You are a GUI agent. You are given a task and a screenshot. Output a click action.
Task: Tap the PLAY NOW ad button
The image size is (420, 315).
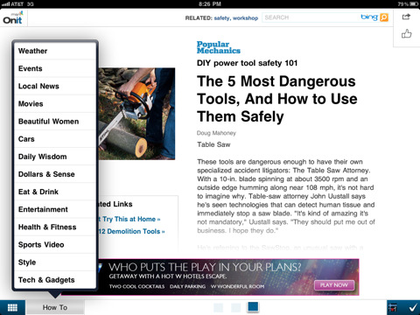point(334,285)
